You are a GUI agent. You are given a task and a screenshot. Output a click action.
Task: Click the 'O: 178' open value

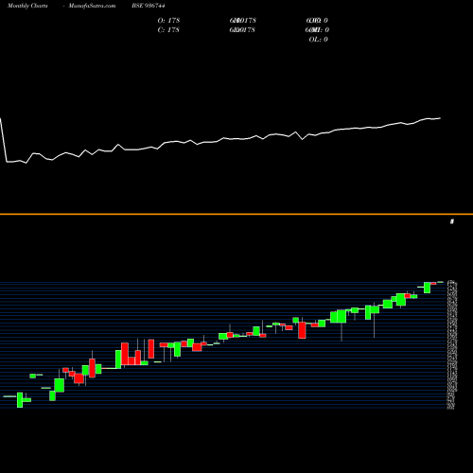coord(168,21)
